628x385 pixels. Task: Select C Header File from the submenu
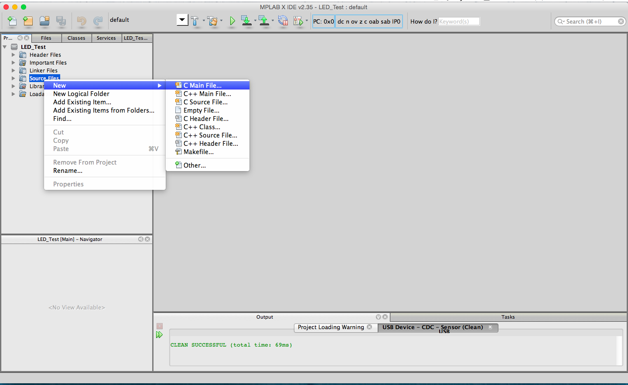tap(206, 119)
